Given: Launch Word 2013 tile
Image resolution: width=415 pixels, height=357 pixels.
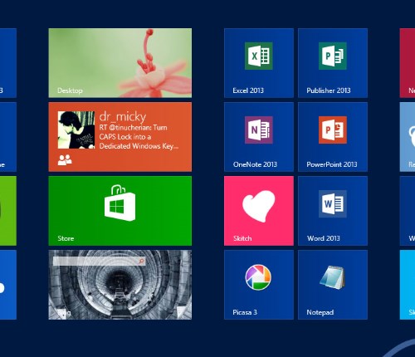Looking at the screenshot, I should [333, 211].
